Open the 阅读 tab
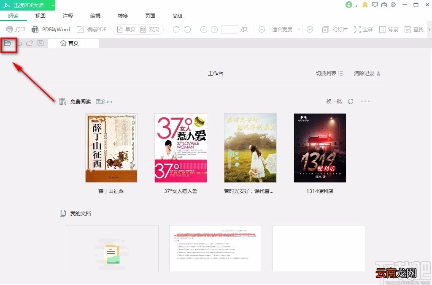This screenshot has height=285, width=432. click(x=13, y=16)
